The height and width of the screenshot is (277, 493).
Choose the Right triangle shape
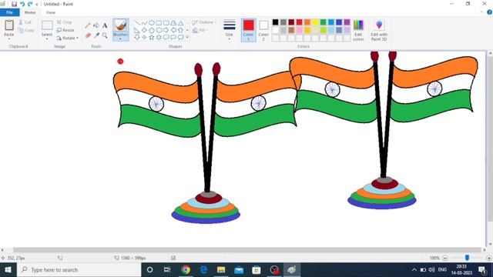tap(137, 30)
